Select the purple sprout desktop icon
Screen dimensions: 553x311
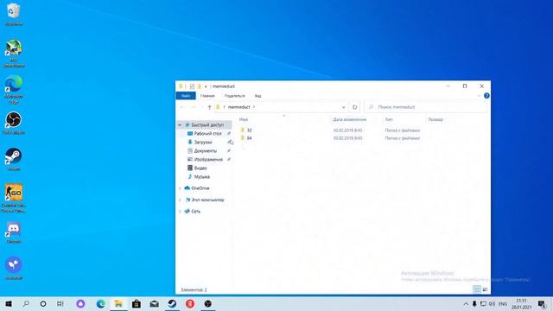point(14,268)
